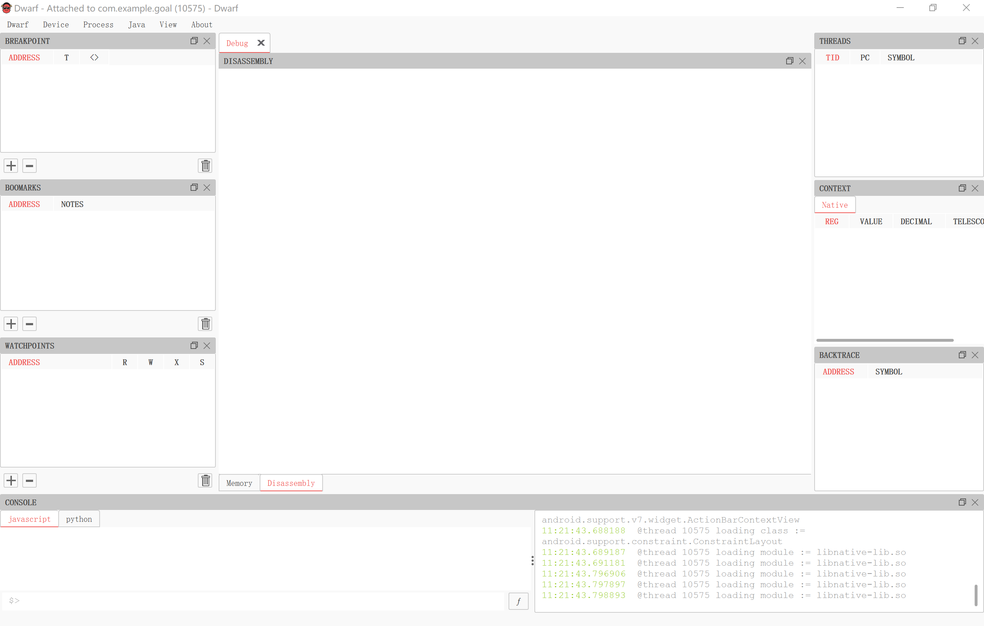Clear all watchpoints with trash icon
984x626 pixels.
click(206, 480)
